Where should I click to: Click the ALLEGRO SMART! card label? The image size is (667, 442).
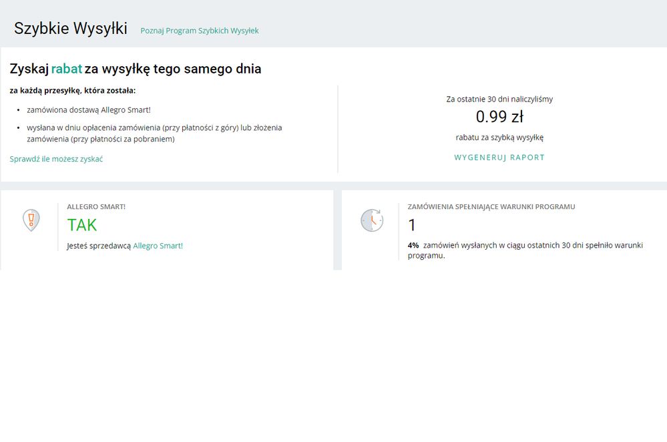pos(96,207)
